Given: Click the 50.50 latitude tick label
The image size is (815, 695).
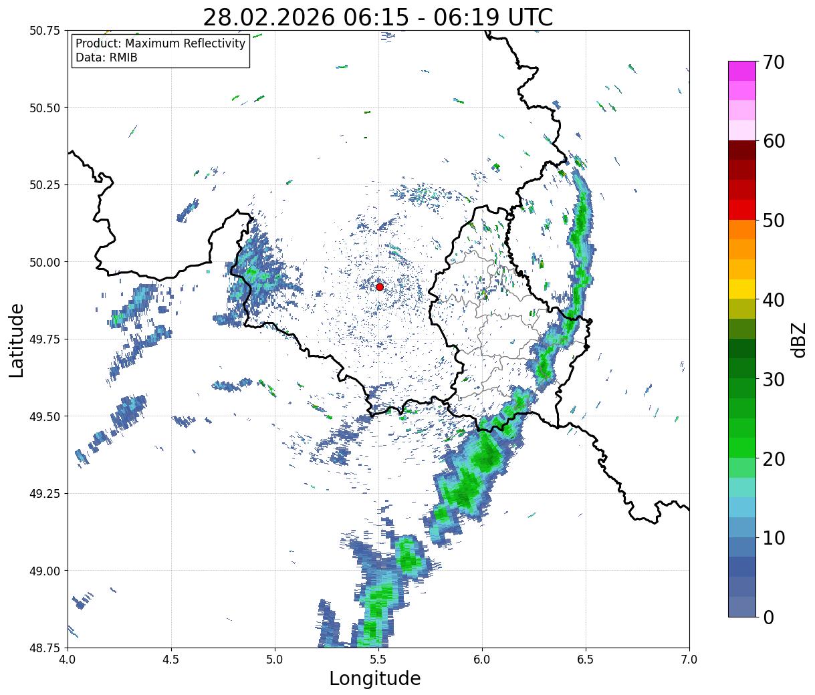Looking at the screenshot, I should point(44,108).
